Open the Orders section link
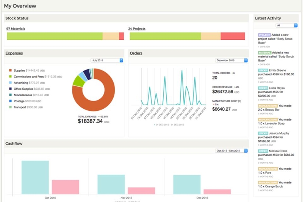Viewport: 303px width, 202px height. (136, 53)
